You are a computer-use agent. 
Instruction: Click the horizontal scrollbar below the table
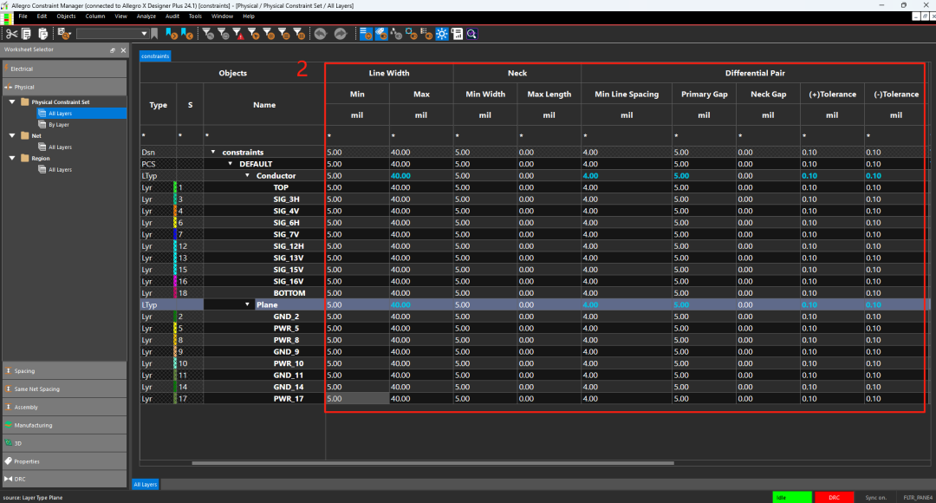tap(432, 463)
